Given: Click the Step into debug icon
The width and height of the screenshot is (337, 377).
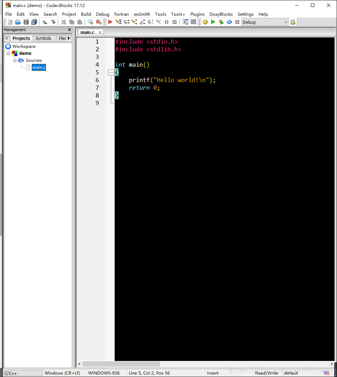Looking at the screenshot, I should click(135, 22).
